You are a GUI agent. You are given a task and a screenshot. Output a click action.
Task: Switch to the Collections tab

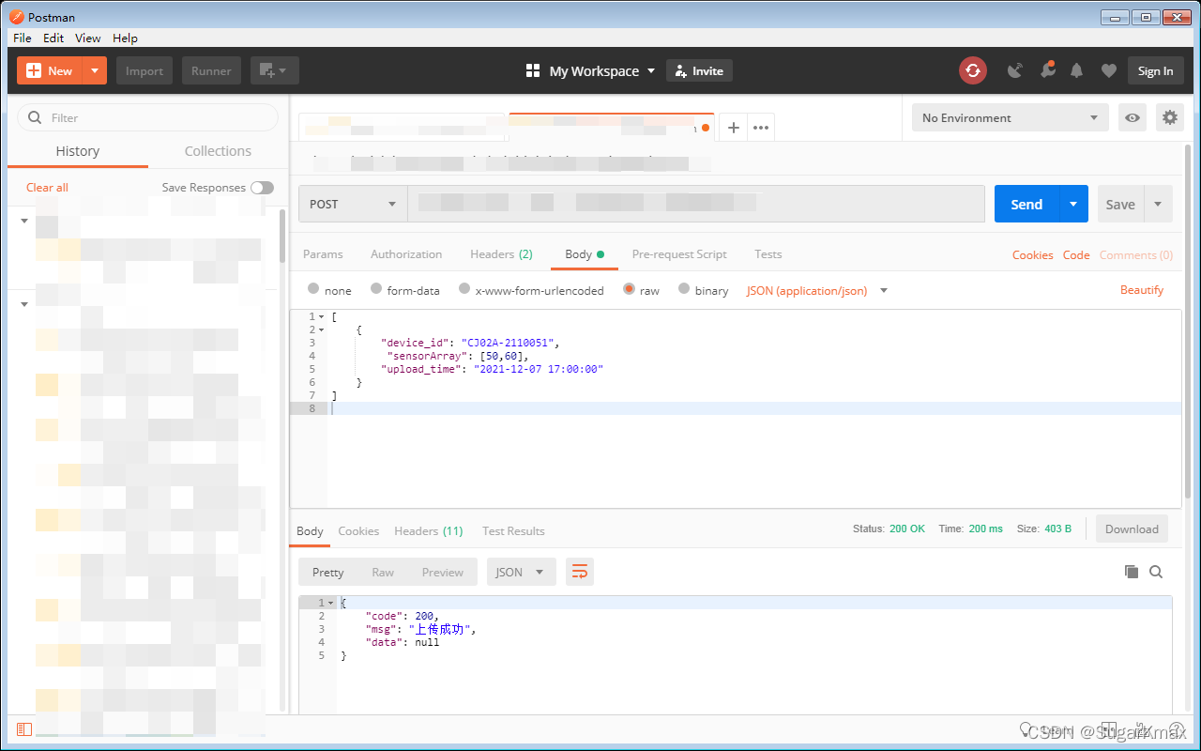tap(218, 151)
